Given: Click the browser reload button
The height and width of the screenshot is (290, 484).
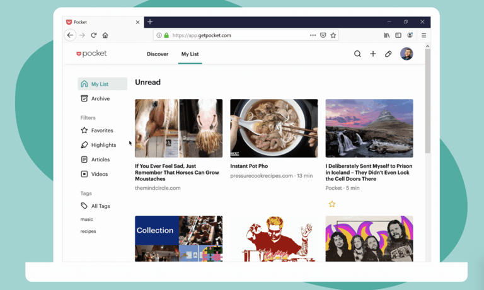Looking at the screenshot, I should (x=93, y=35).
